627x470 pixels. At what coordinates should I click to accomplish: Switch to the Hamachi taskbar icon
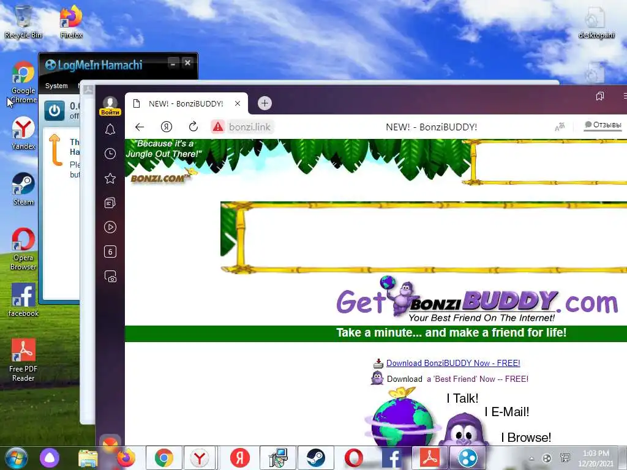[467, 458]
